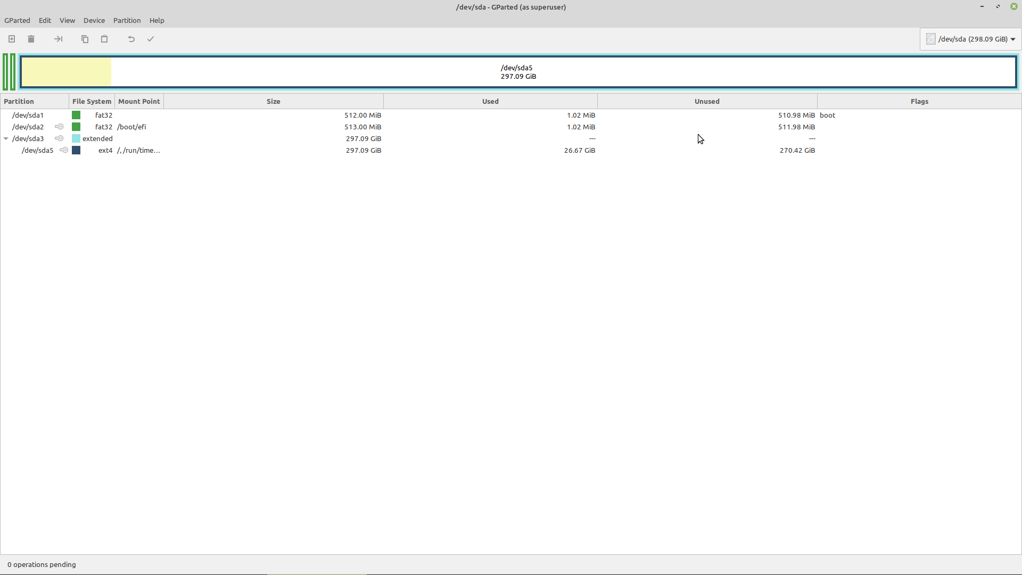Click the Apply all operations checkmark
The height and width of the screenshot is (575, 1022).
(151, 39)
